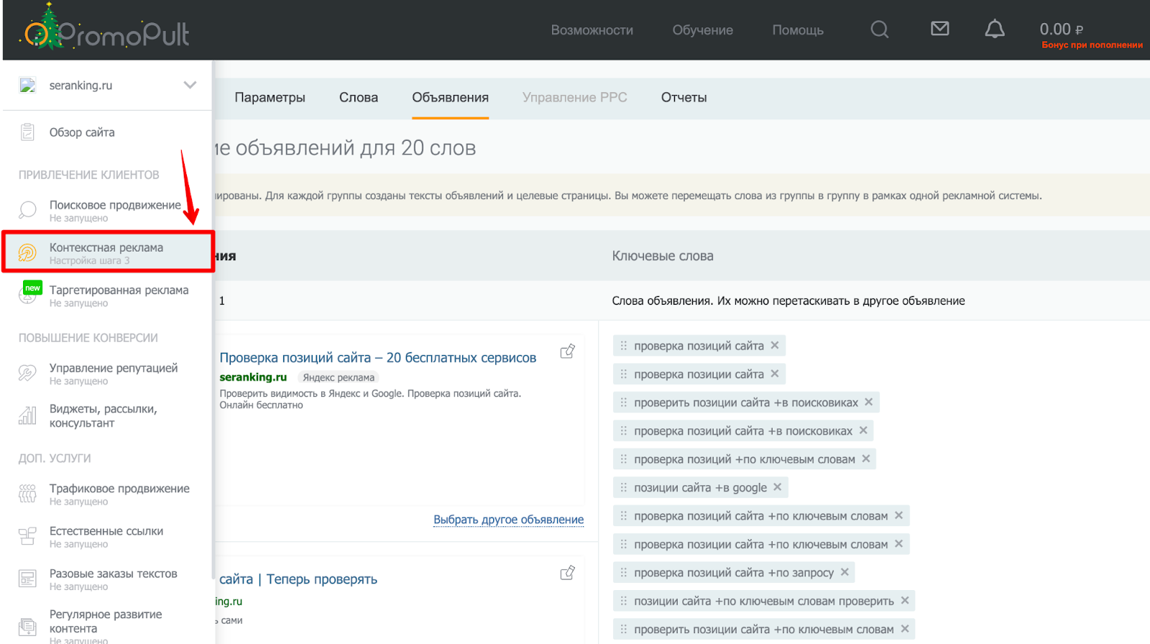1150x644 pixels.
Task: Switch to Объявления tab
Action: click(x=450, y=98)
